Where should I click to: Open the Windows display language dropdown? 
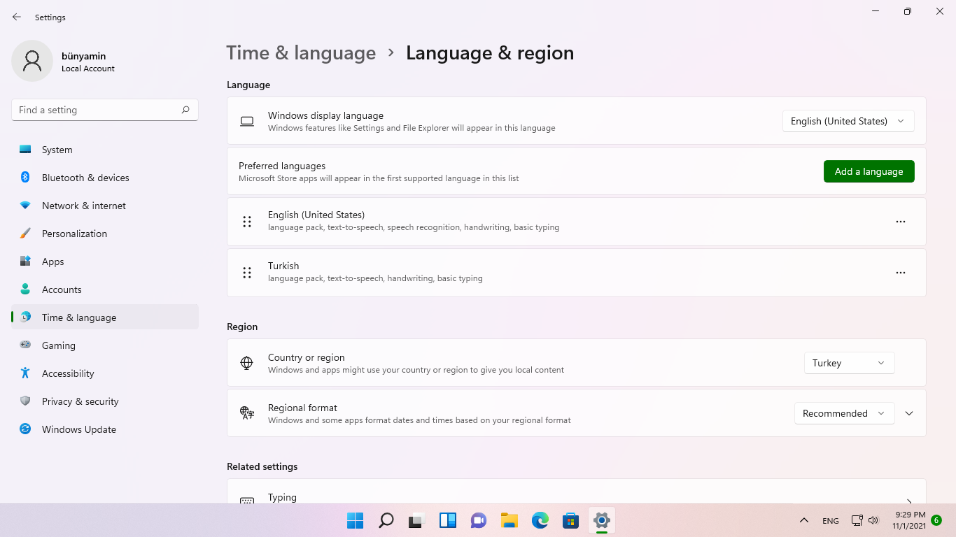[848, 121]
